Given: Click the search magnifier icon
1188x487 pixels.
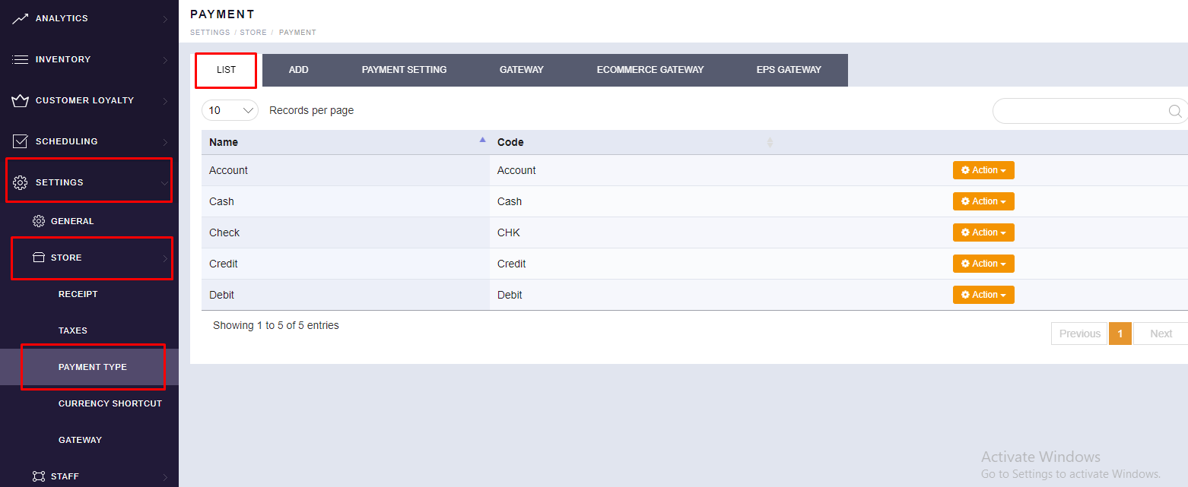Looking at the screenshot, I should [1175, 111].
